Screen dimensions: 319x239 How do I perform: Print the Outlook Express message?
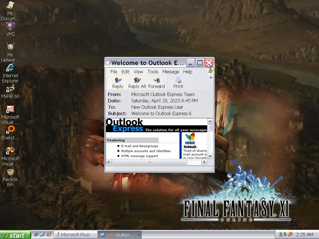178,83
